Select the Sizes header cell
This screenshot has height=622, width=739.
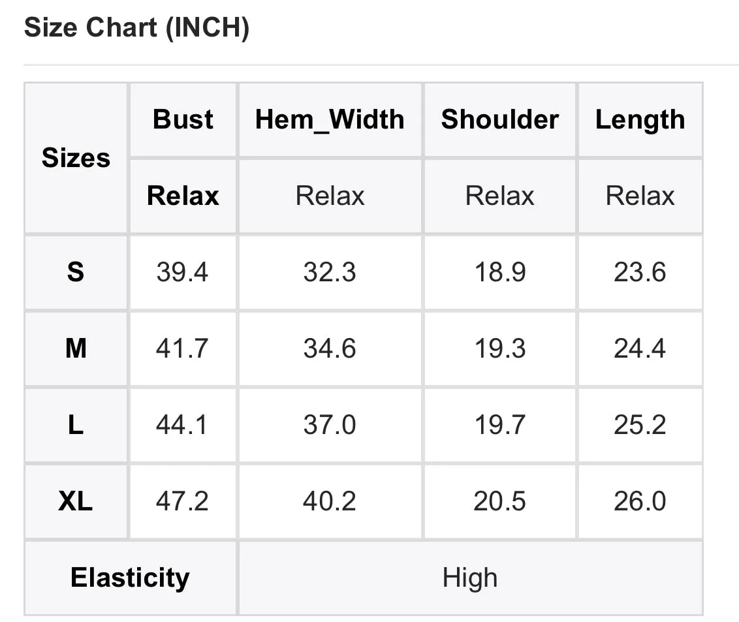point(76,158)
